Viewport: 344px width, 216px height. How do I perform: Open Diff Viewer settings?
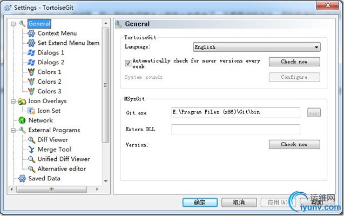tap(53, 140)
